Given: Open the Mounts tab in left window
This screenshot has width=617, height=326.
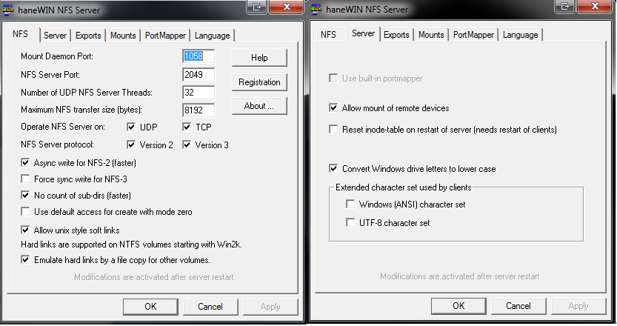Looking at the screenshot, I should 123,36.
